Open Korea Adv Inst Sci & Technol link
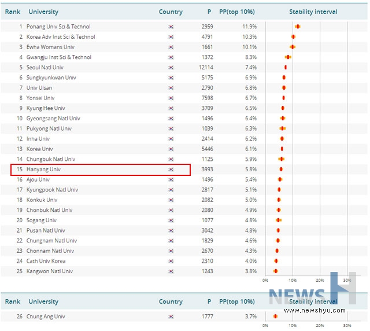Viewport: 370px width, 331px height. (61, 37)
